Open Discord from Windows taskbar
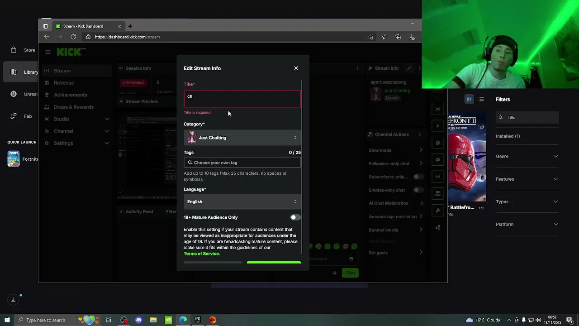The height and width of the screenshot is (326, 579). pyautogui.click(x=139, y=320)
